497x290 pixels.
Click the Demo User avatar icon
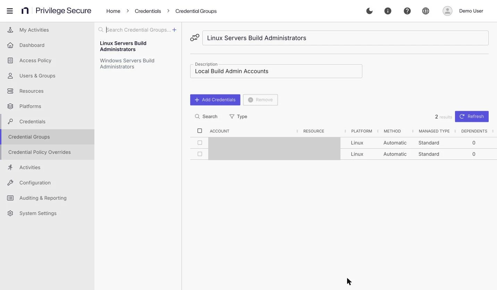[x=447, y=11]
